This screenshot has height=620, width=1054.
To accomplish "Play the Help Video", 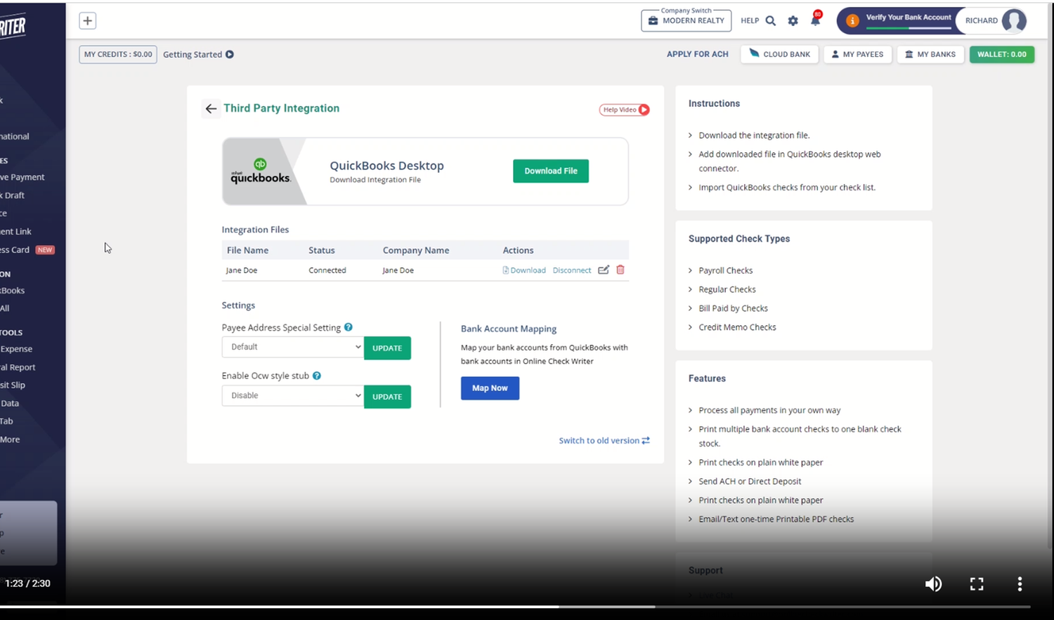I will tap(624, 110).
